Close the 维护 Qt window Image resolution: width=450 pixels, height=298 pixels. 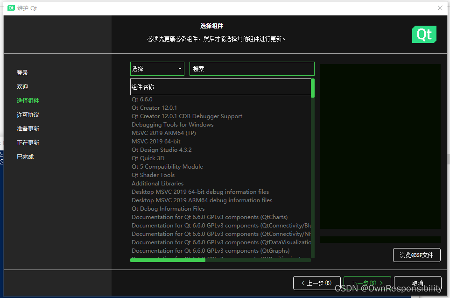440,8
